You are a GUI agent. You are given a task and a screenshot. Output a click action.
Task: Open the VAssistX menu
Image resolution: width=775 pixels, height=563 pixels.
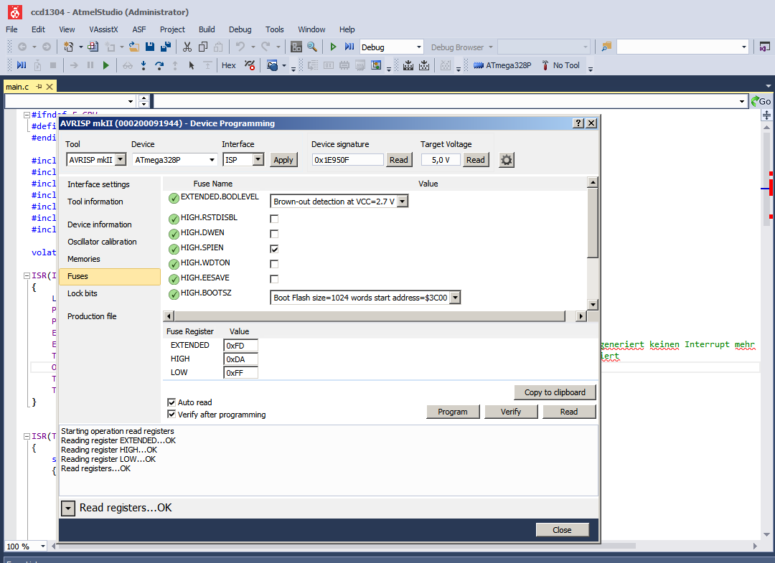[x=103, y=29]
